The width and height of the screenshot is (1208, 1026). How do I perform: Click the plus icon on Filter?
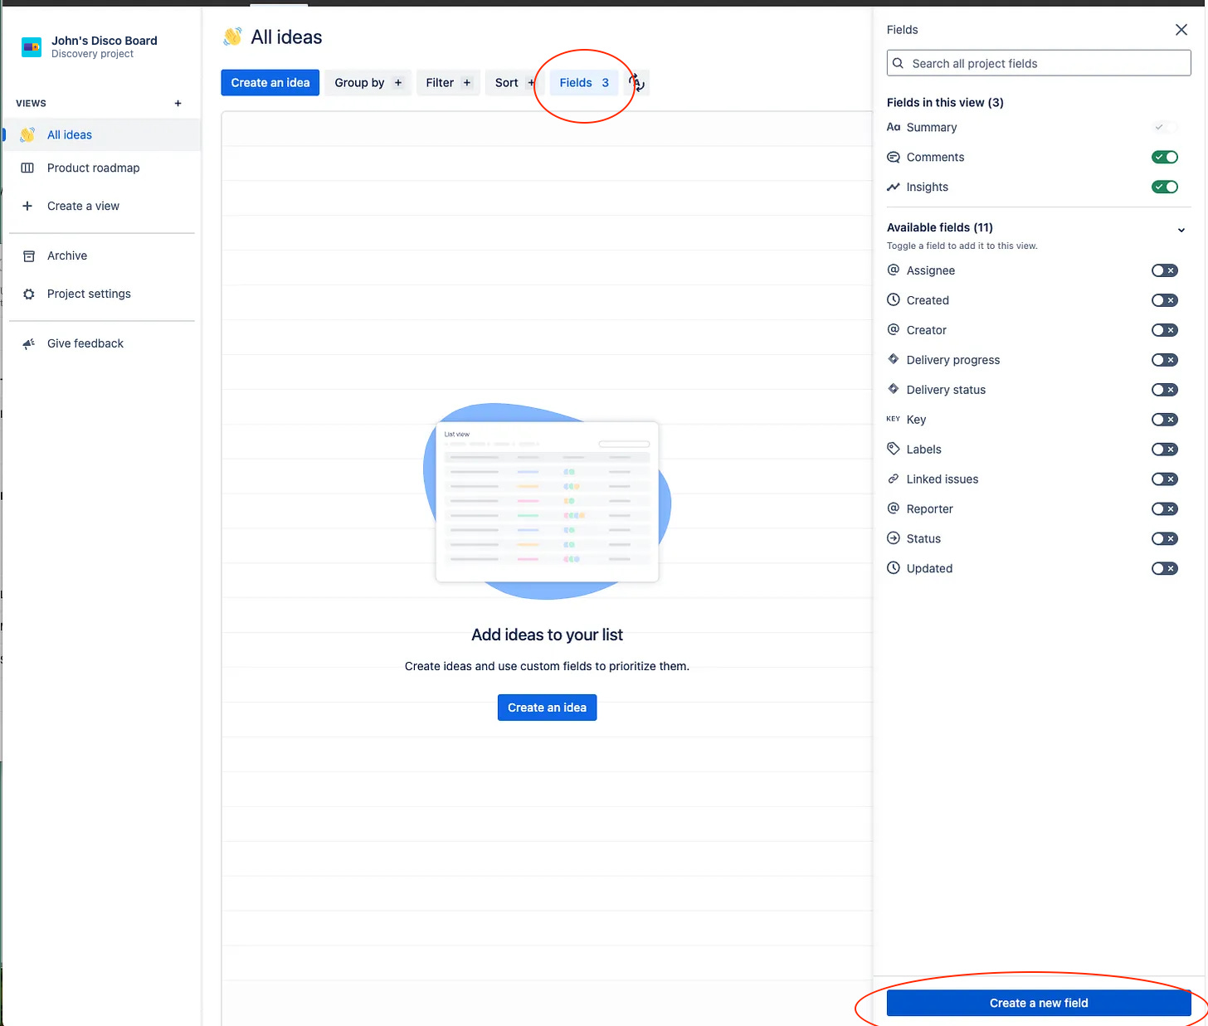pyautogui.click(x=467, y=83)
